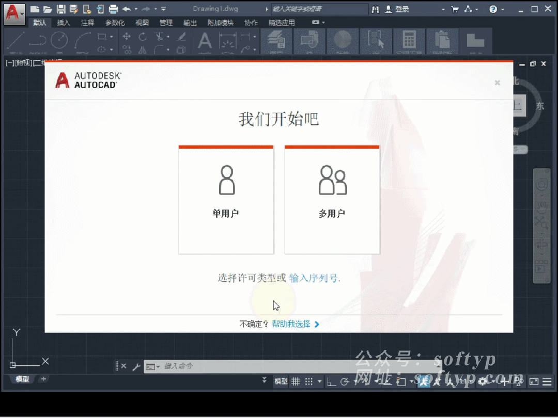Select the Polyline tool in ribbon
The height and width of the screenshot is (418, 558).
tap(38, 40)
